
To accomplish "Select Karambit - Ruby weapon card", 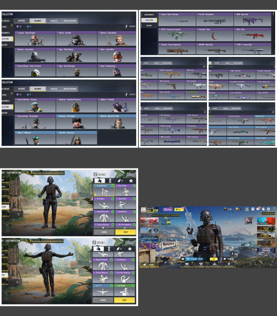I will tap(214, 35).
